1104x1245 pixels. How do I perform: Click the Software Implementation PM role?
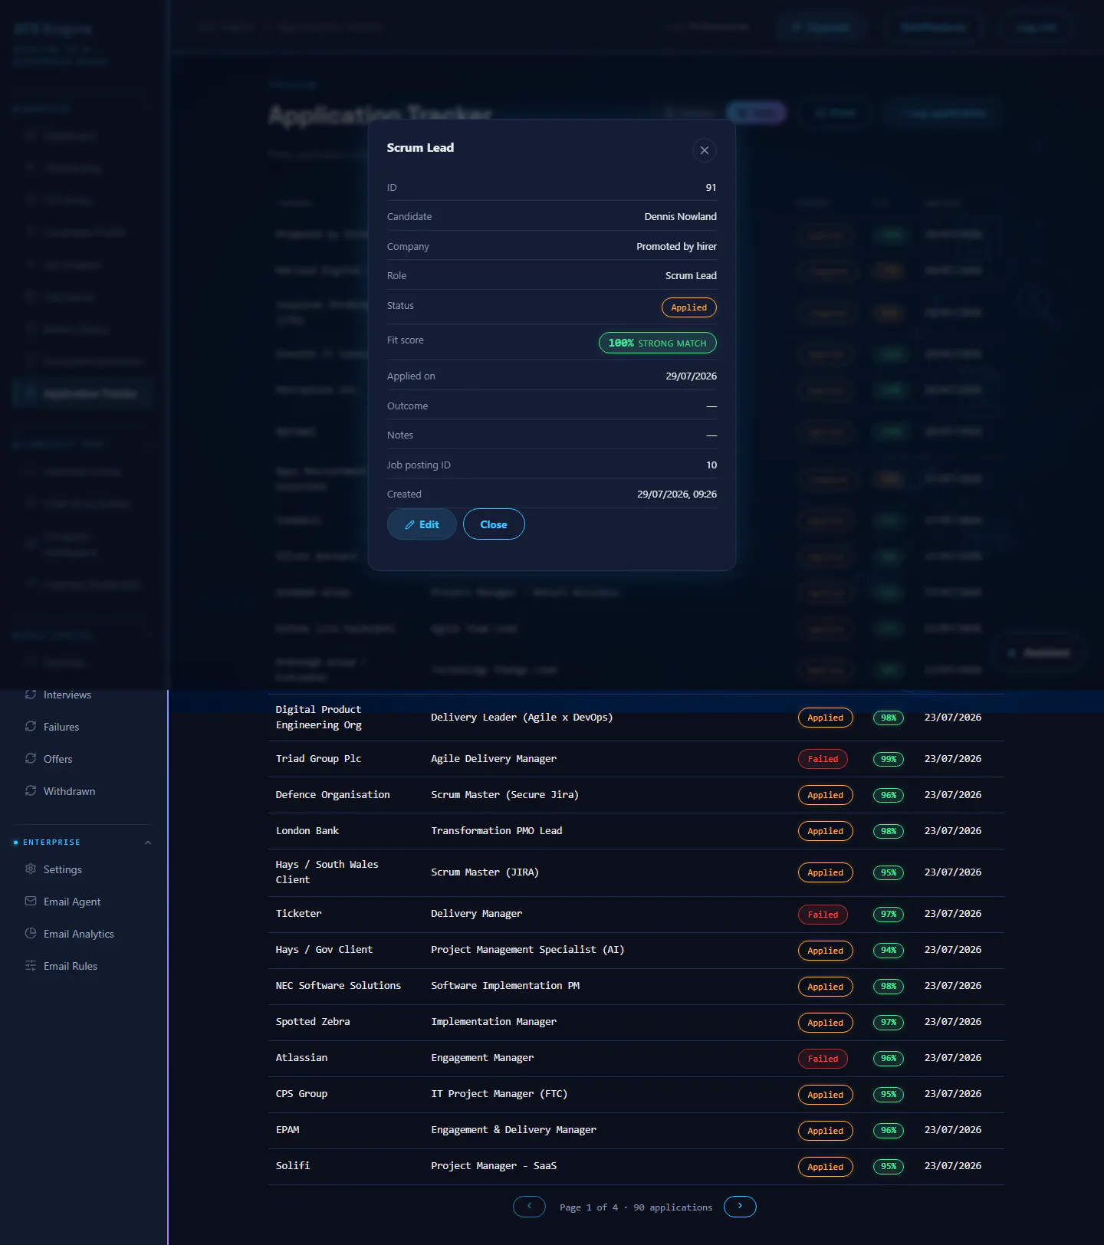coord(505,986)
